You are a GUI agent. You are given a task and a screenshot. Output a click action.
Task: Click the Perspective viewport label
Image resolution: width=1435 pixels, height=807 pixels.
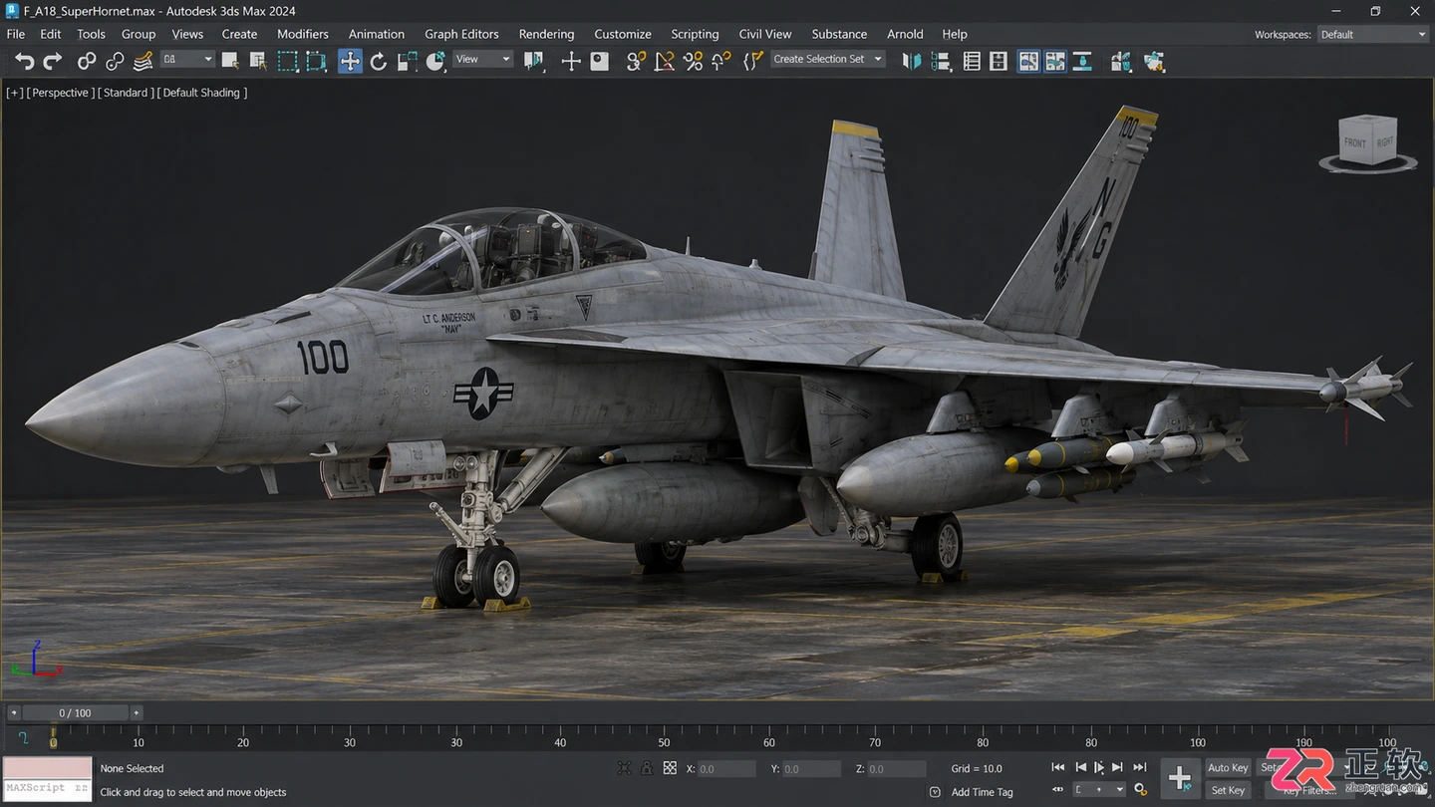[62, 93]
